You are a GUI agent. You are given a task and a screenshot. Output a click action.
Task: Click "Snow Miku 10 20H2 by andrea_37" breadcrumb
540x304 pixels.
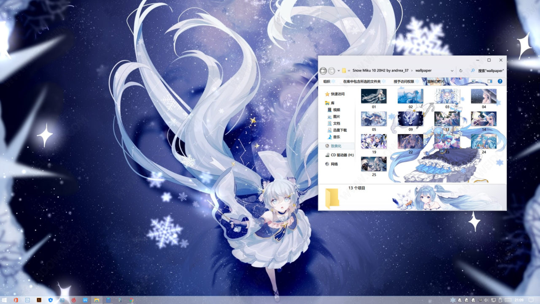pos(381,71)
